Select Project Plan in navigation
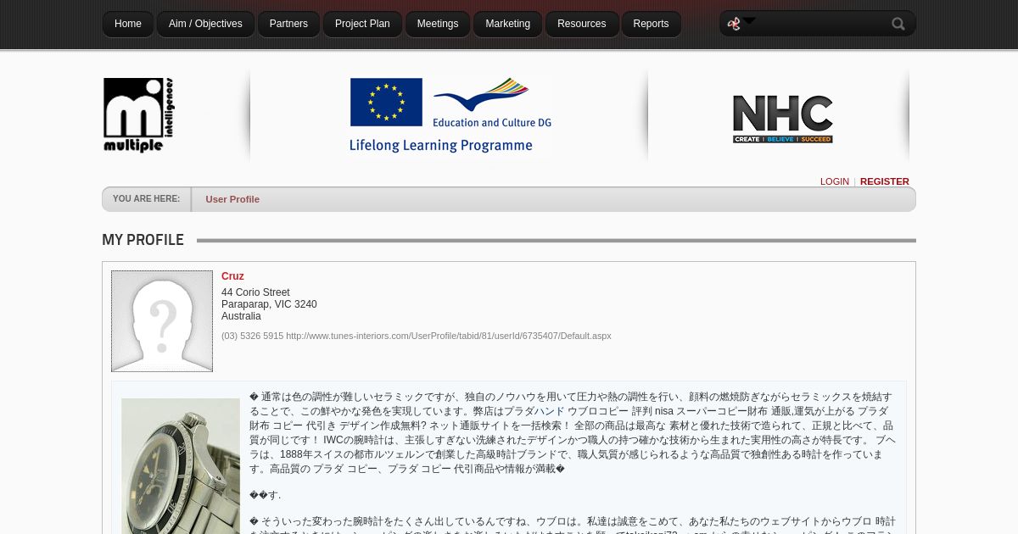Viewport: 1018px width, 534px height. click(362, 24)
